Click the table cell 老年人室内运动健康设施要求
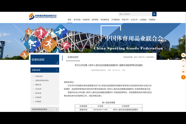The height and width of the screenshot is (124, 186). (126, 110)
